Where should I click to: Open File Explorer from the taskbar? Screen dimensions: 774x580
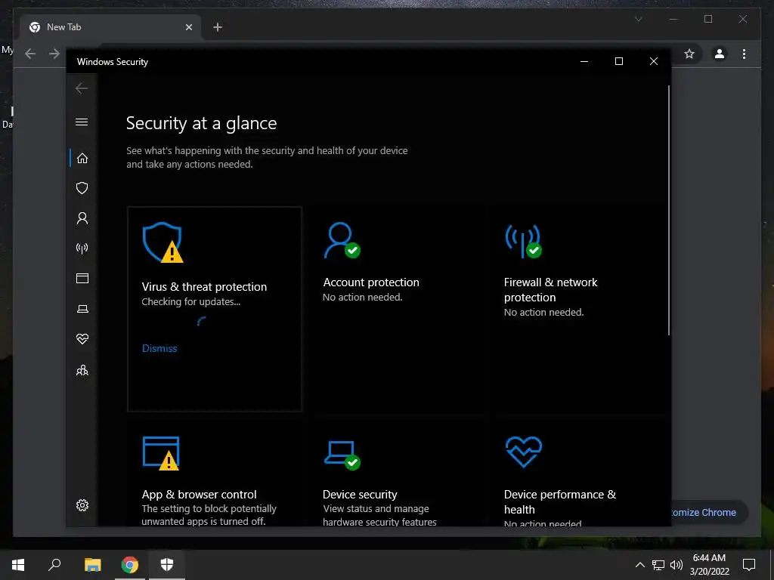coord(92,565)
